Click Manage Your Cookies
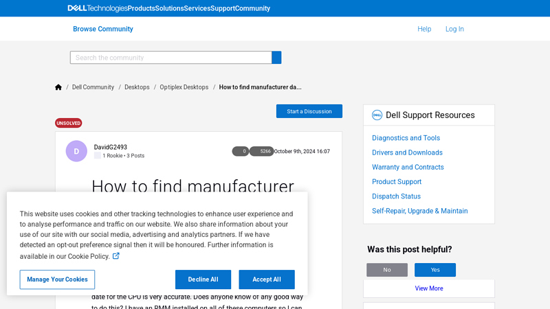This screenshot has height=309, width=550. click(57, 279)
